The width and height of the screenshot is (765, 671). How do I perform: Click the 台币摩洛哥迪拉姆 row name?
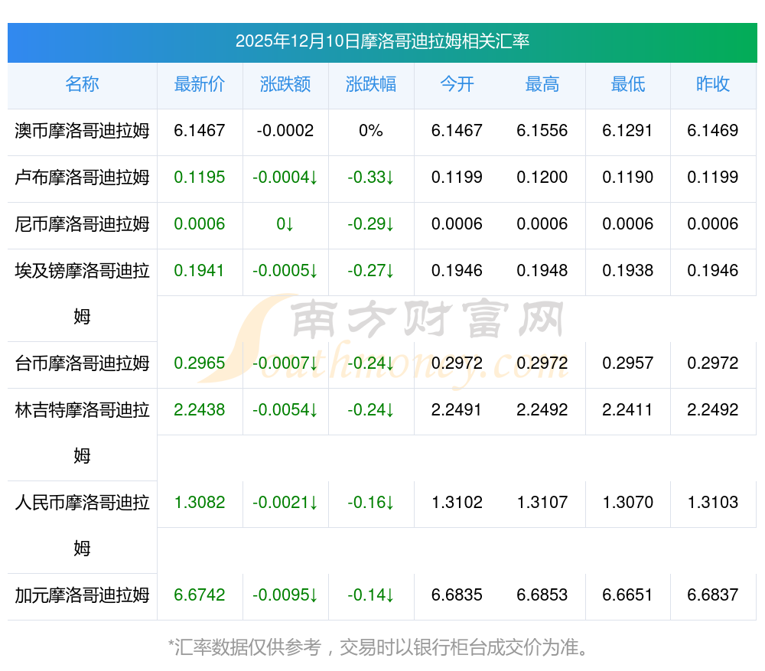82,363
